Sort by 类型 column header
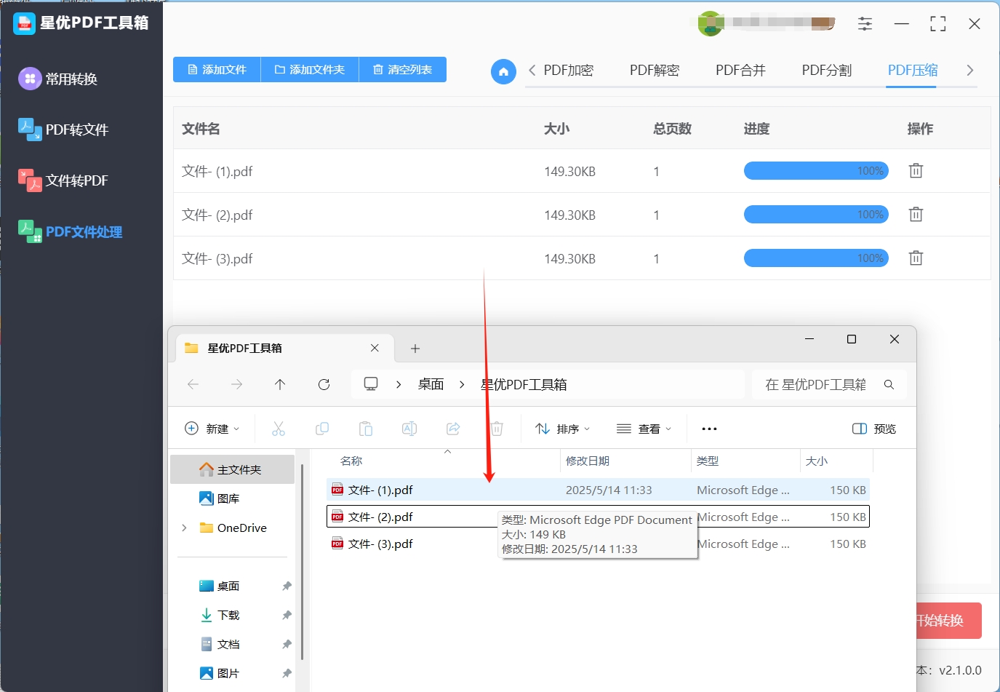 point(708,461)
